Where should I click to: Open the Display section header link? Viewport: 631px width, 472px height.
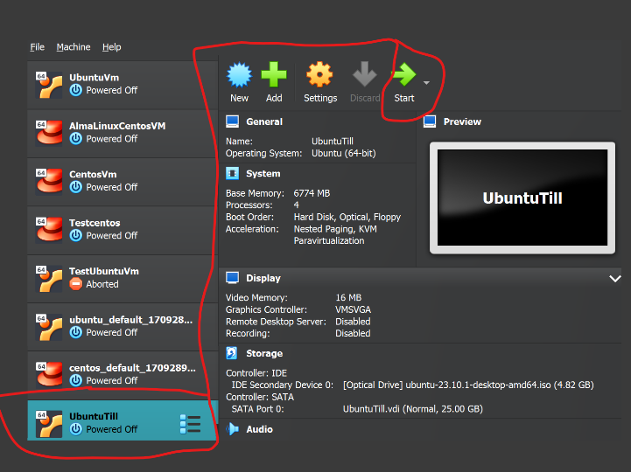click(263, 278)
